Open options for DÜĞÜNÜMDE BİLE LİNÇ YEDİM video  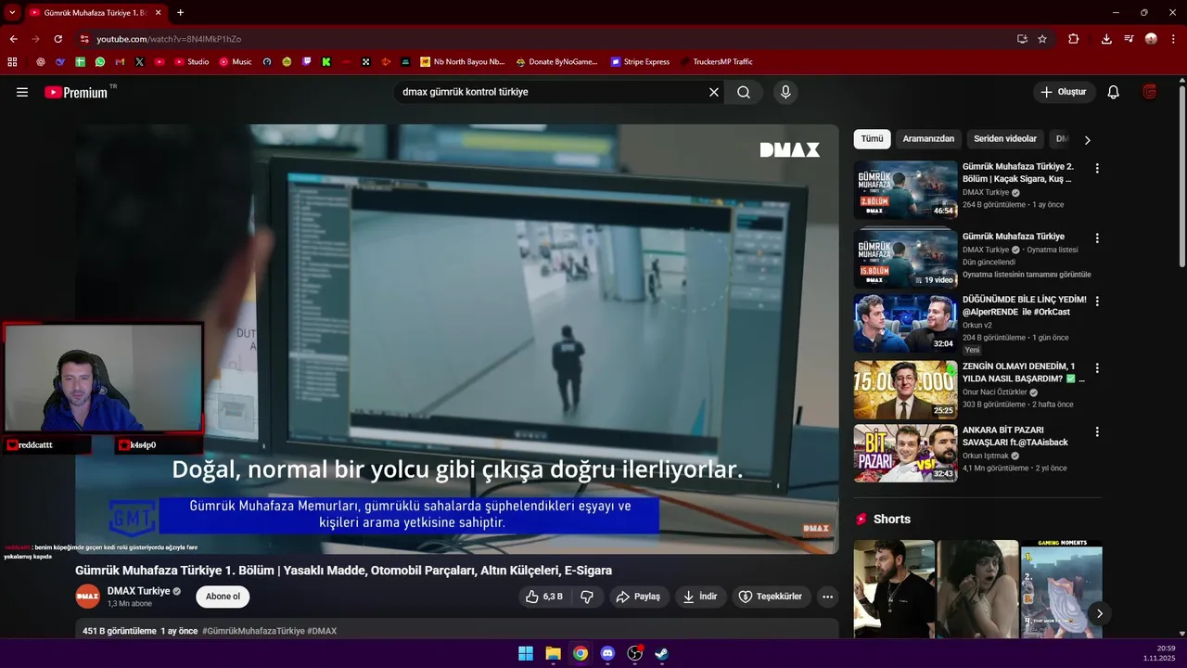(1097, 302)
